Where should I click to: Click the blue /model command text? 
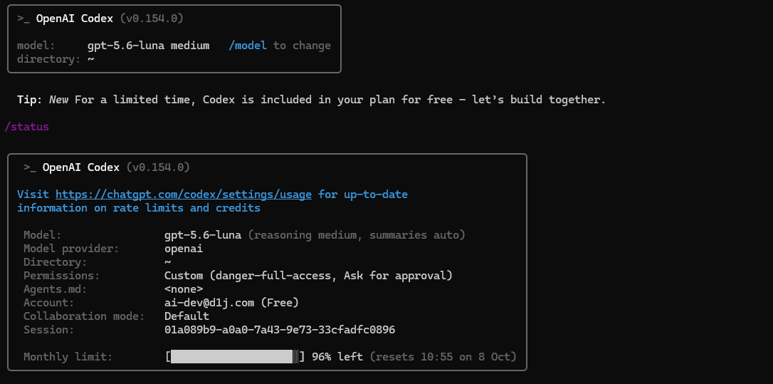[248, 46]
